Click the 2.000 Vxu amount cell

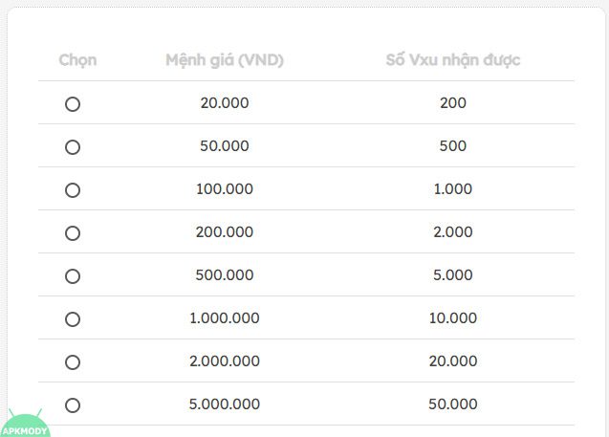[x=453, y=232]
